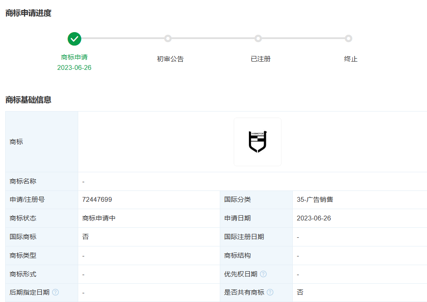Open the trademark logo thumbnail image
The height and width of the screenshot is (302, 427).
[x=258, y=142]
